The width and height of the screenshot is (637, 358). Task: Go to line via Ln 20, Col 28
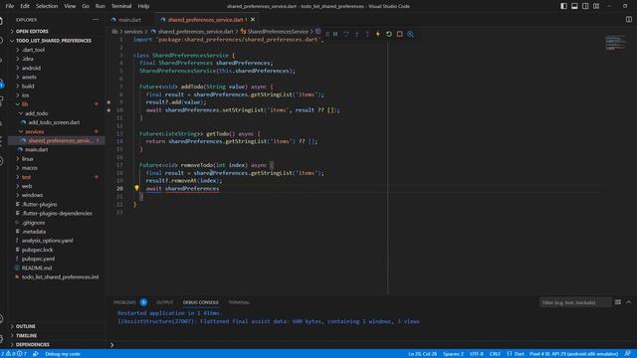click(x=422, y=354)
